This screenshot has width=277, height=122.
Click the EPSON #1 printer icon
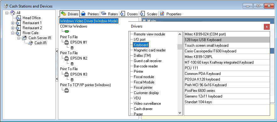click(67, 42)
